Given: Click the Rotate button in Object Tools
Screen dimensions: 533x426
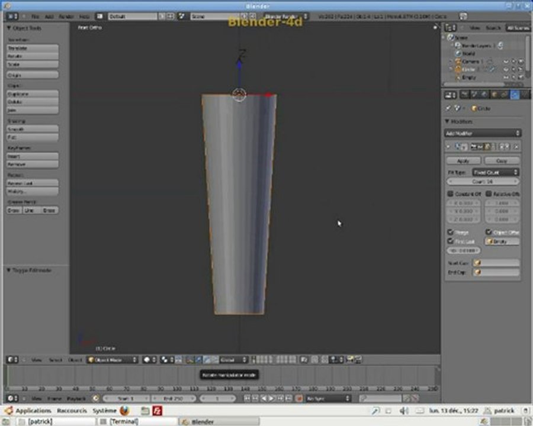Looking at the screenshot, I should (x=33, y=56).
